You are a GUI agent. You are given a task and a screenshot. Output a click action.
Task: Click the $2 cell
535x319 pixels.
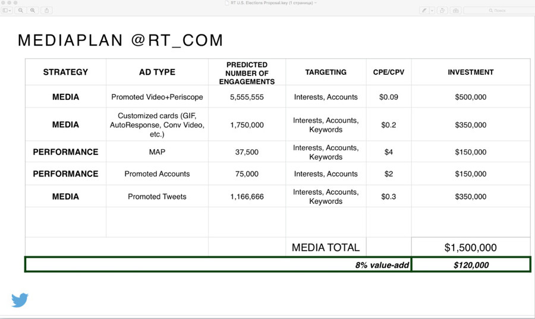(x=389, y=174)
